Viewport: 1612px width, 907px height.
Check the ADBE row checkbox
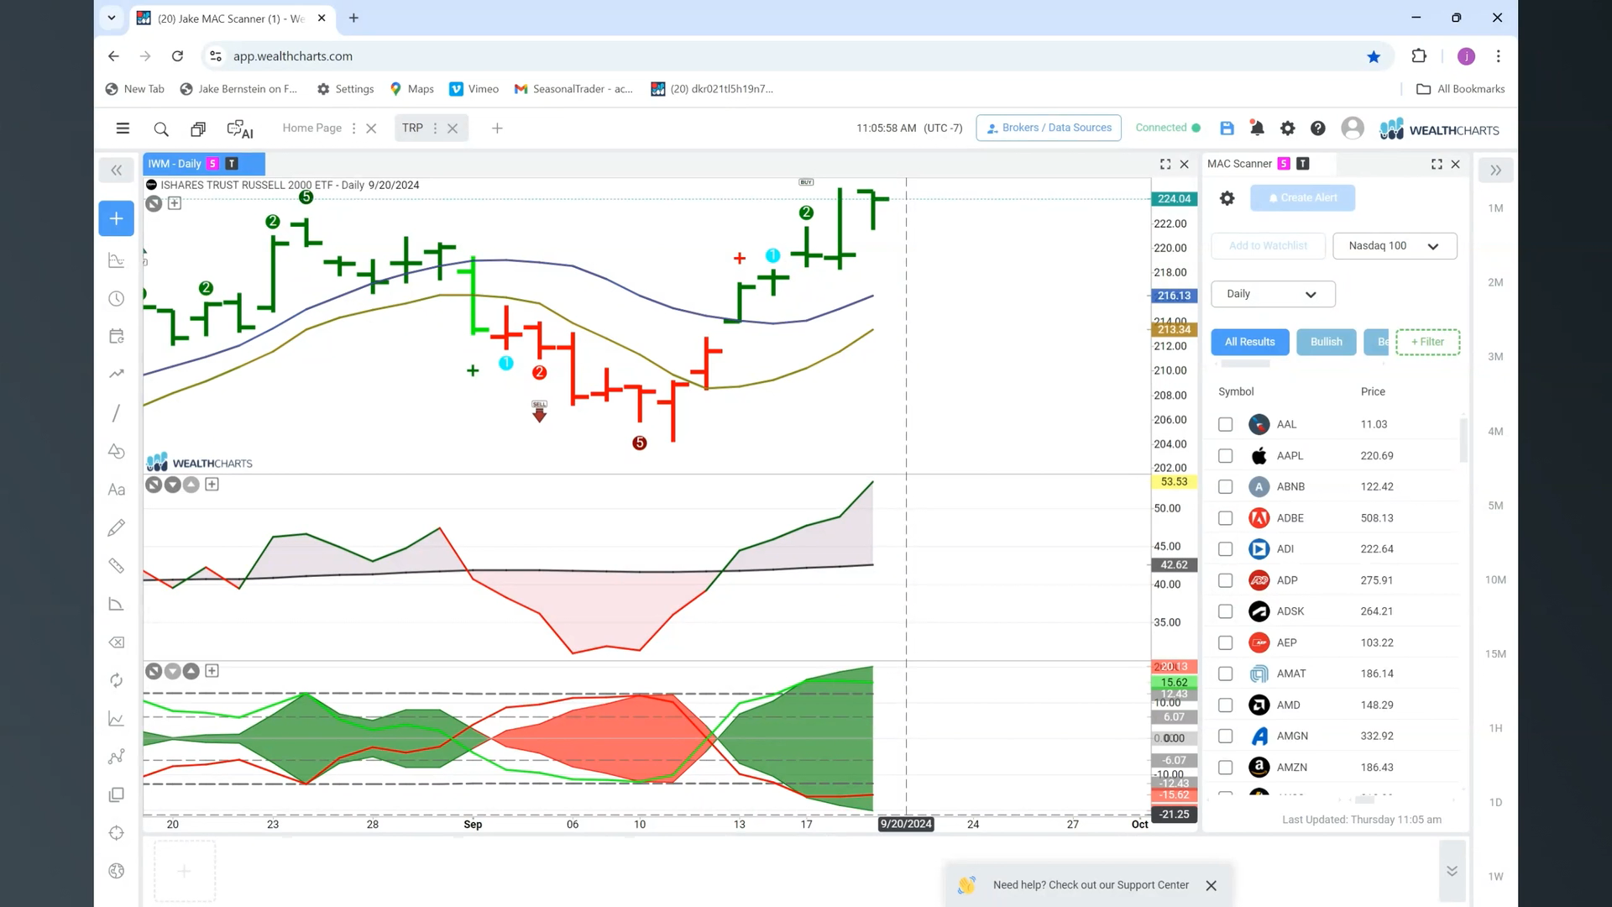click(x=1225, y=518)
